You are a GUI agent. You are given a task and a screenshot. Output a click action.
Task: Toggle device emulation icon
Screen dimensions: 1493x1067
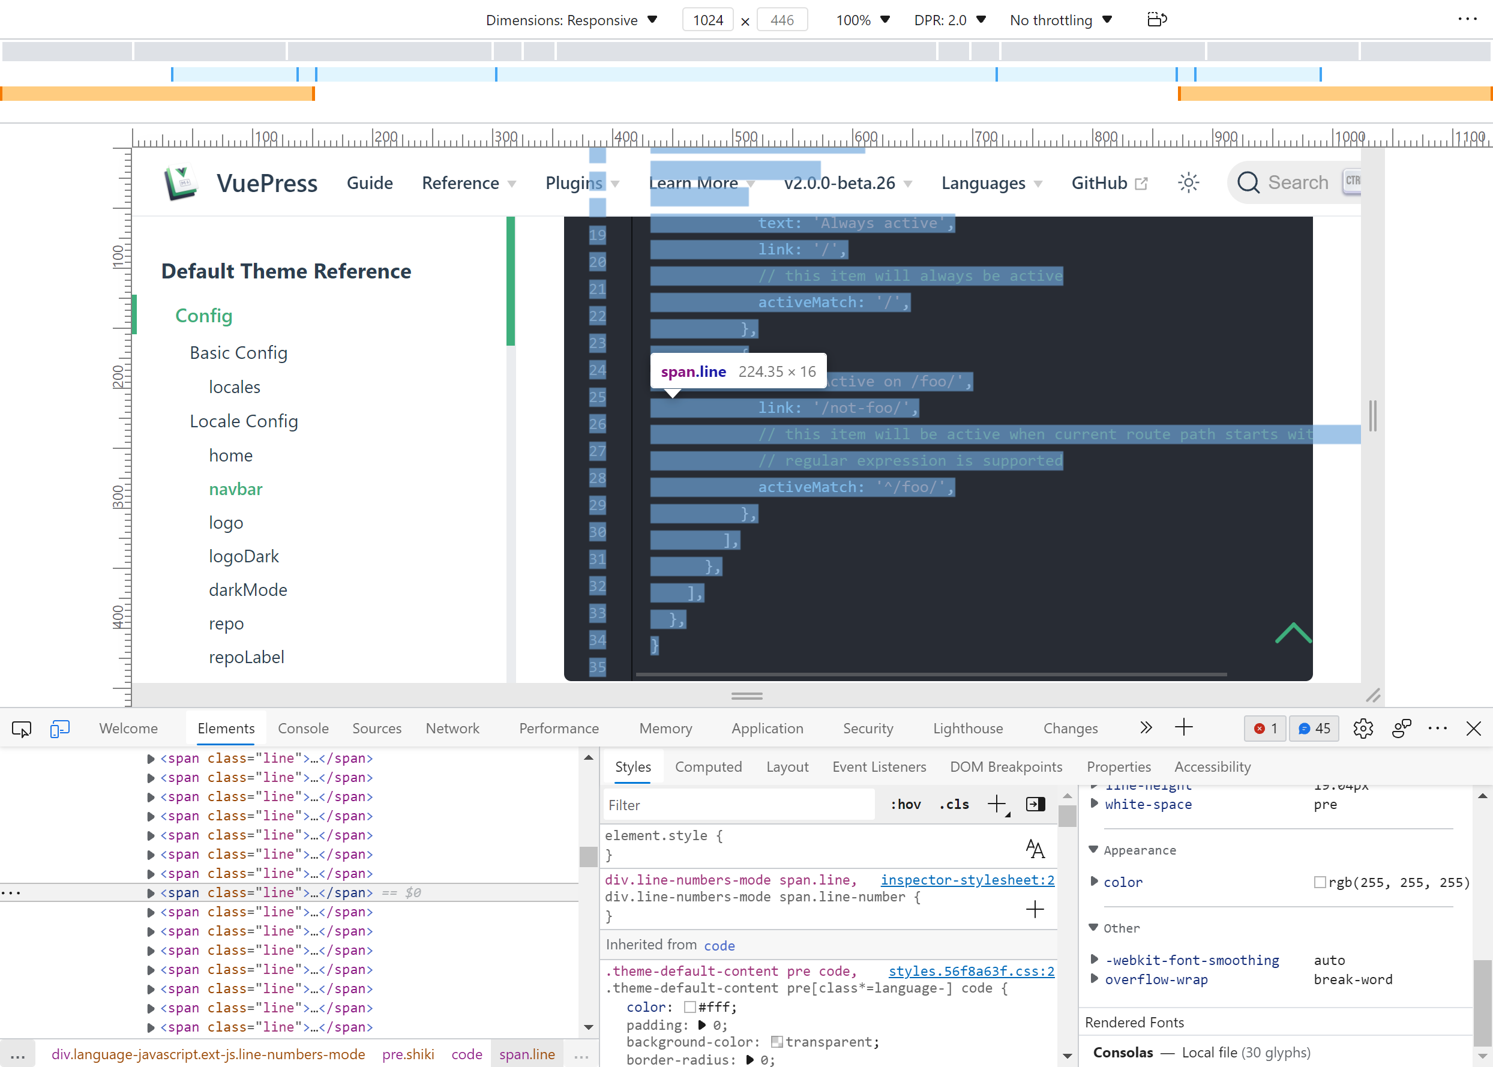point(60,729)
